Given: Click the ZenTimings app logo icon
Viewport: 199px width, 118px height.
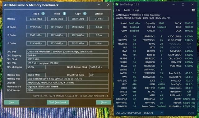Looking at the screenshot, I should click(117, 4).
